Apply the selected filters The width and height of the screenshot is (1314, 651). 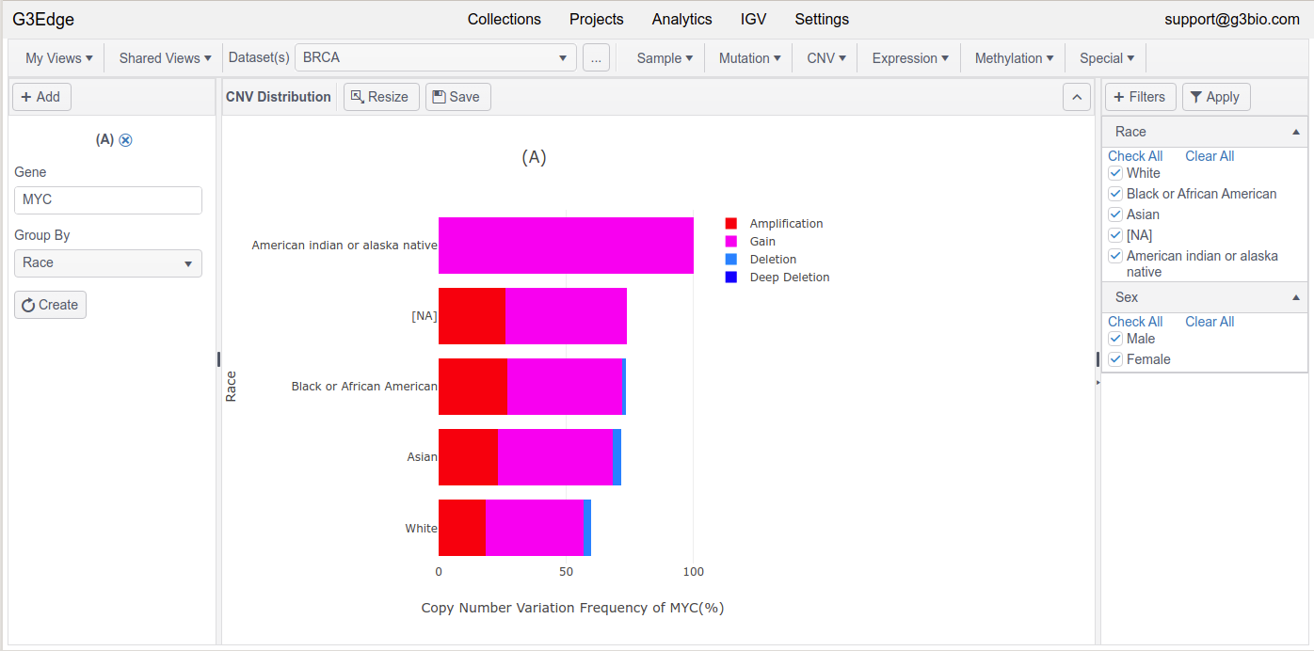coord(1215,97)
